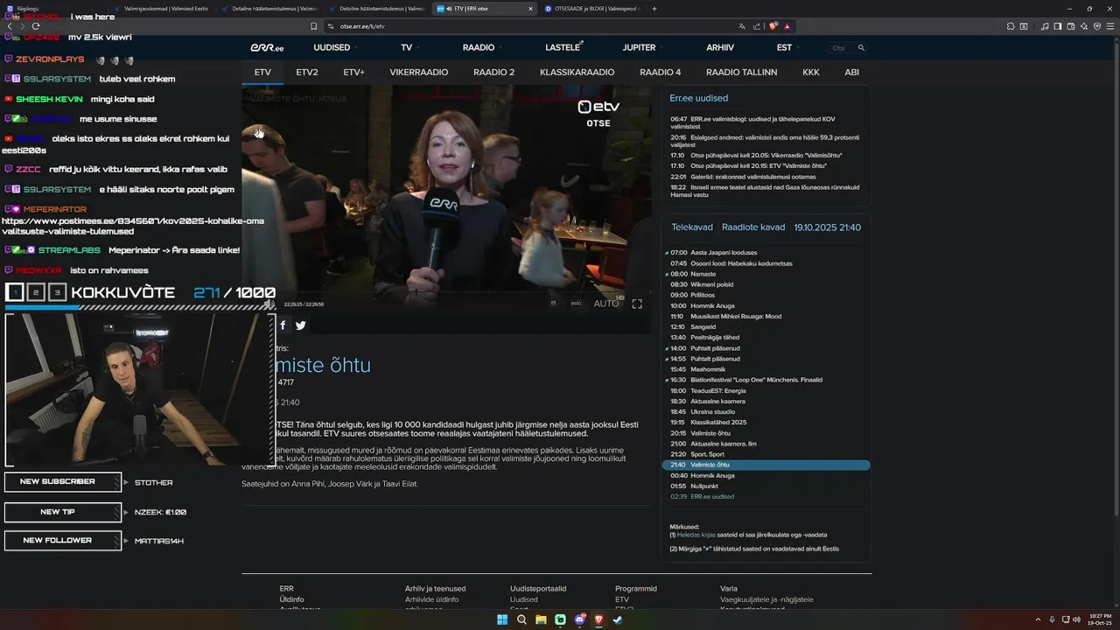Click the browser address bar URL

pos(362,26)
